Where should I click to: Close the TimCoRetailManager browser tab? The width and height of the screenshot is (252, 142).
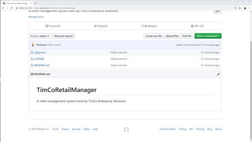[x=31, y=3]
